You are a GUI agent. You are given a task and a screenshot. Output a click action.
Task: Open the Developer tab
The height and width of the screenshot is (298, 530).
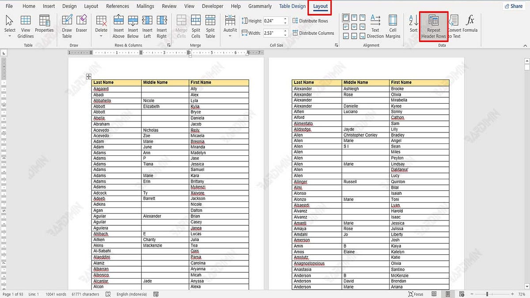coord(212,6)
